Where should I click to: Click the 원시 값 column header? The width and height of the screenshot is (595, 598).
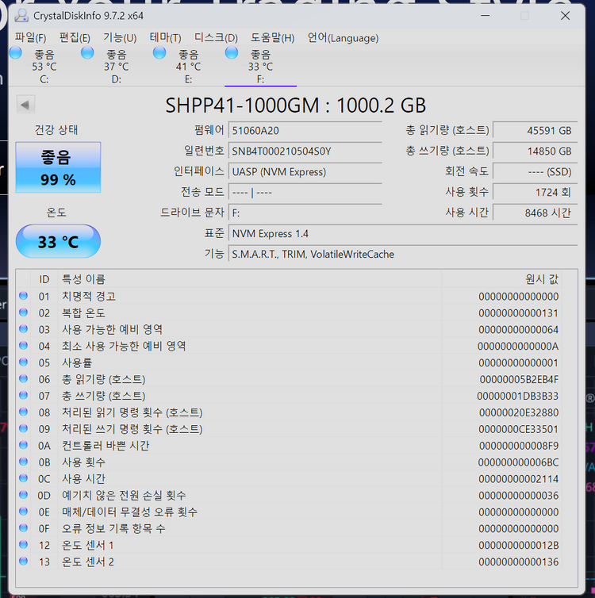click(501, 279)
